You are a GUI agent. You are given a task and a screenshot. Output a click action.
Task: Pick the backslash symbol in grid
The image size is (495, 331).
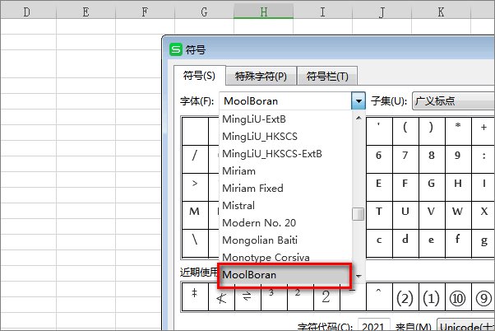pyautogui.click(x=195, y=243)
